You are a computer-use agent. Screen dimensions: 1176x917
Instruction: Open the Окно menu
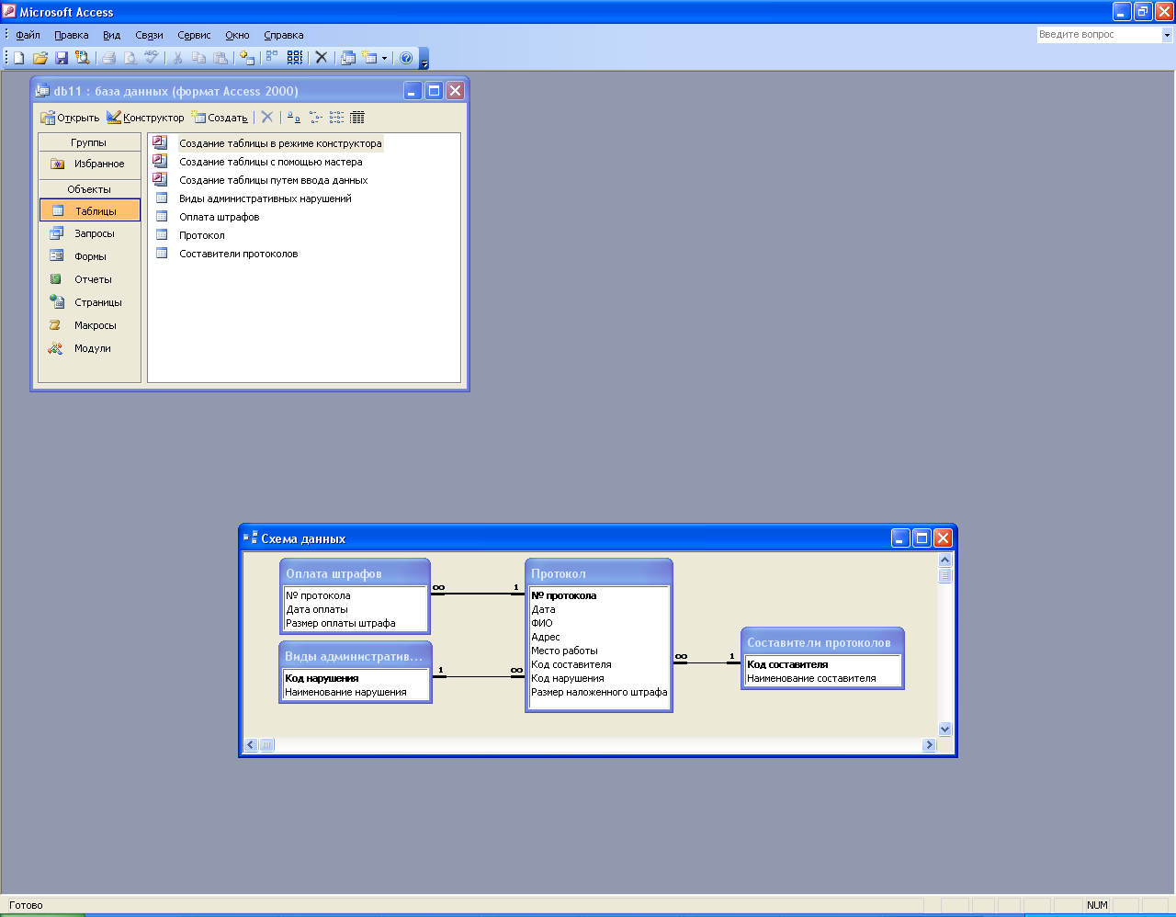coord(237,35)
